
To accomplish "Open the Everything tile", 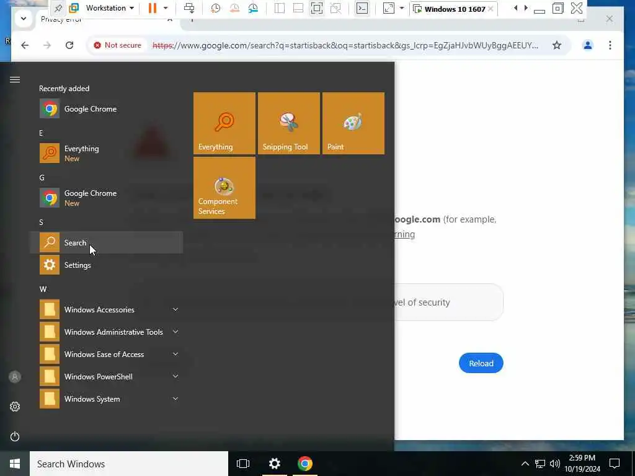I will [224, 123].
